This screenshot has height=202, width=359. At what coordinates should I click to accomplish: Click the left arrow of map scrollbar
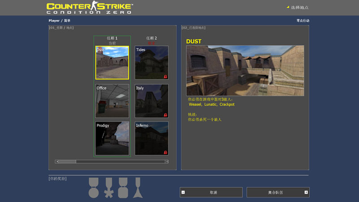57,161
